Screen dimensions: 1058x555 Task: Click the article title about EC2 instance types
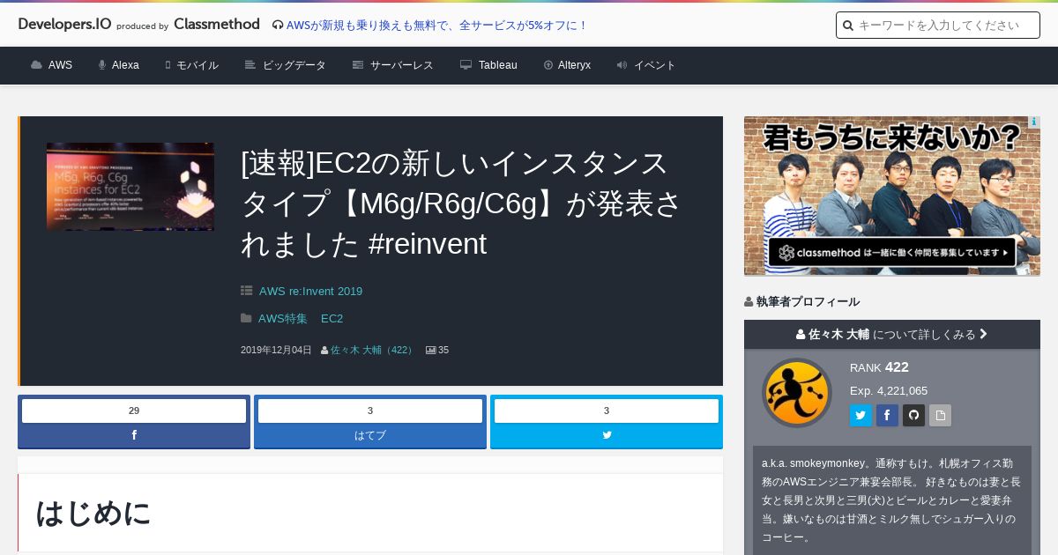(461, 203)
